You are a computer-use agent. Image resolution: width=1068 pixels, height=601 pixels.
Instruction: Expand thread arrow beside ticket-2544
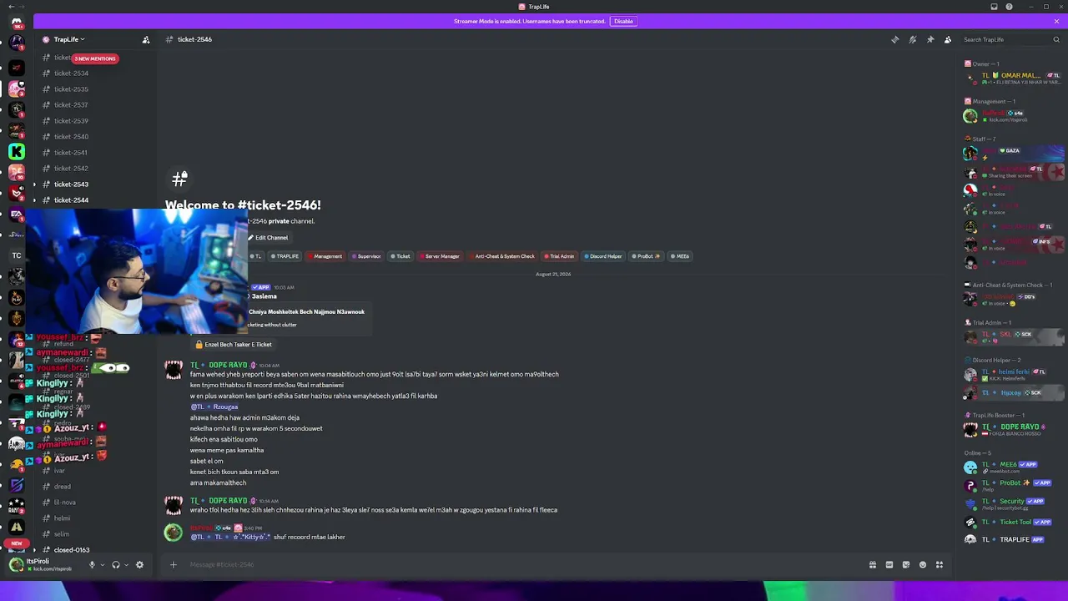point(34,200)
